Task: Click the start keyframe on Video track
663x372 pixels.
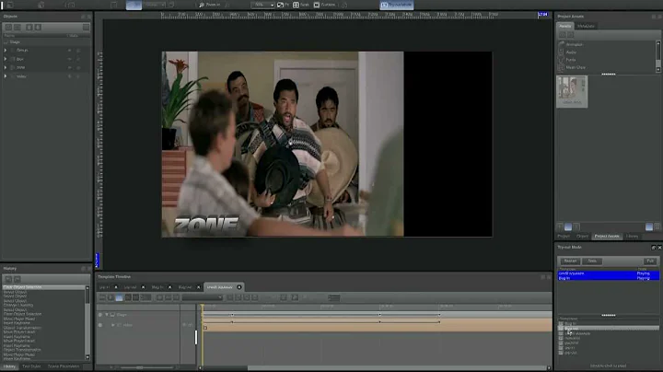Action: tap(205, 328)
